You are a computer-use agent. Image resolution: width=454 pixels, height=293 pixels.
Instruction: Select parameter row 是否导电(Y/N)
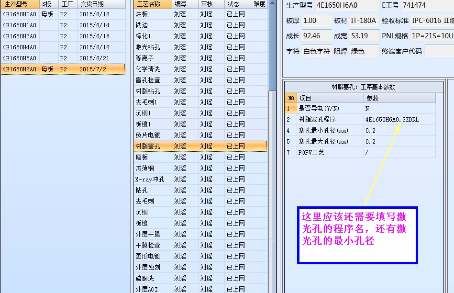pyautogui.click(x=360, y=108)
